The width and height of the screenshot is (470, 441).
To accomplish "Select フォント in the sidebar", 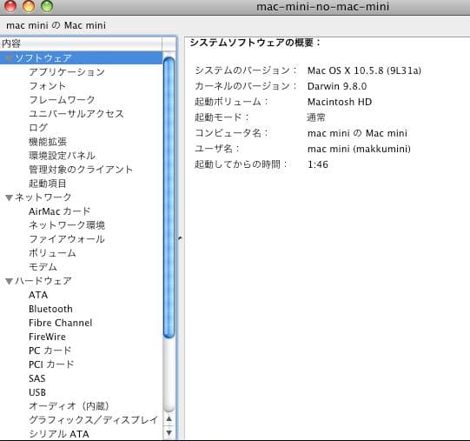I will (47, 86).
